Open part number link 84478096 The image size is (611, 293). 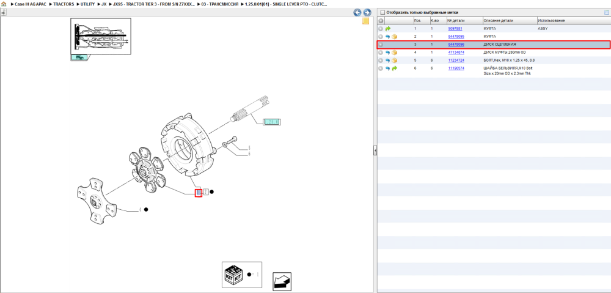pyautogui.click(x=456, y=45)
